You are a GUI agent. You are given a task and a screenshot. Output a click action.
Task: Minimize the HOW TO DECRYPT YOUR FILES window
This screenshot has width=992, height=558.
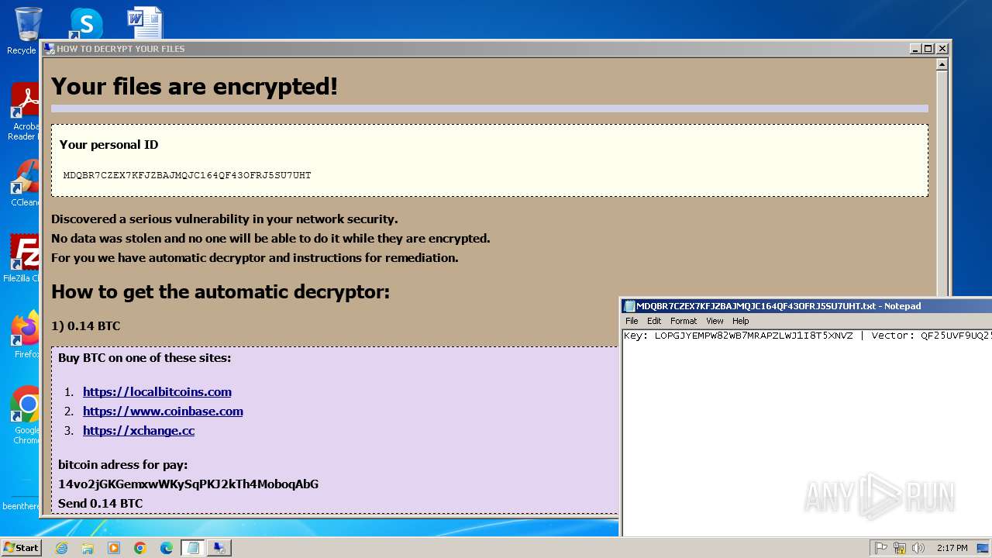pyautogui.click(x=915, y=49)
